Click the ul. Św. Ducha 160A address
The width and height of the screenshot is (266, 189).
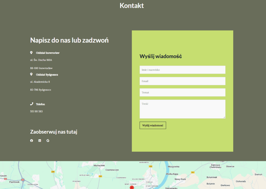point(41,60)
